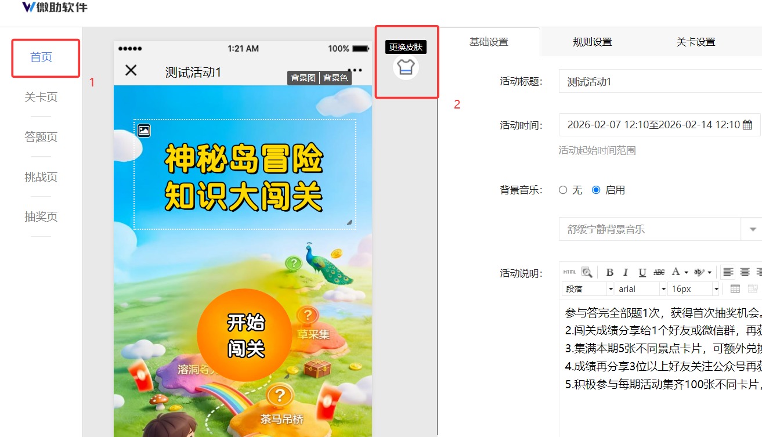Toggle bold formatting in editor
The image size is (762, 437).
click(609, 272)
